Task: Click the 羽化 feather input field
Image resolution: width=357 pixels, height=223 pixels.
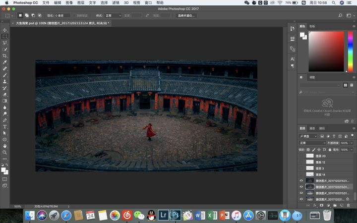Action: click(x=62, y=15)
